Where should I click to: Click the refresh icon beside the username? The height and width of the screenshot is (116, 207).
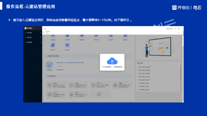[x=179, y=29]
